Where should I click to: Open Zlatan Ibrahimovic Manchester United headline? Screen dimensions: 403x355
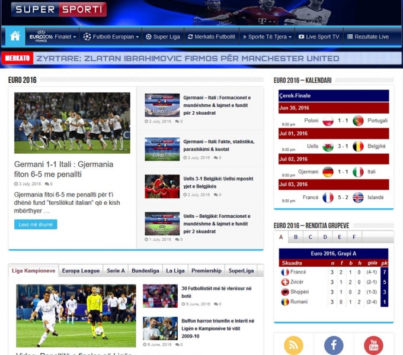pyautogui.click(x=188, y=59)
